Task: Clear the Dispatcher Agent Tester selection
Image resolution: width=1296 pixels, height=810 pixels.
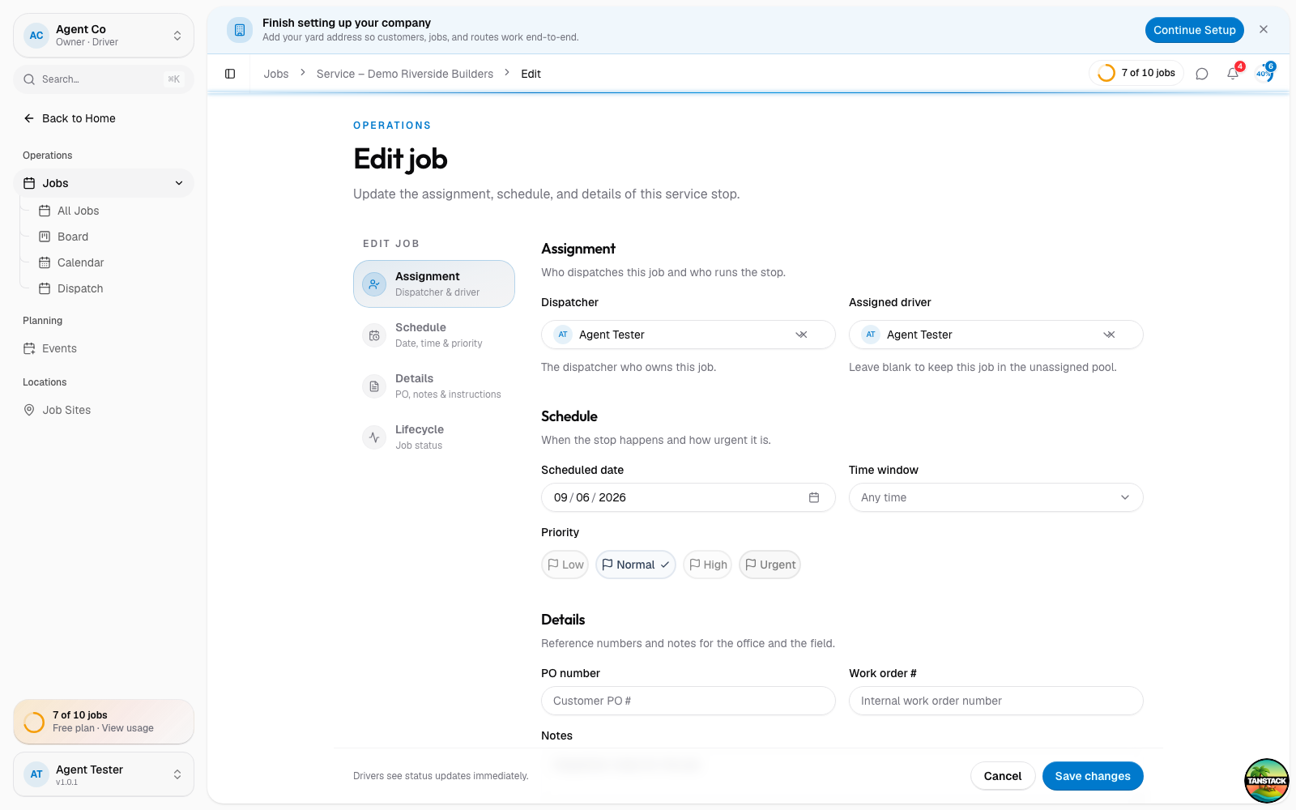Action: [801, 335]
